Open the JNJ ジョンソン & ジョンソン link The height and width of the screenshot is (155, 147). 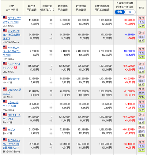[11, 66]
